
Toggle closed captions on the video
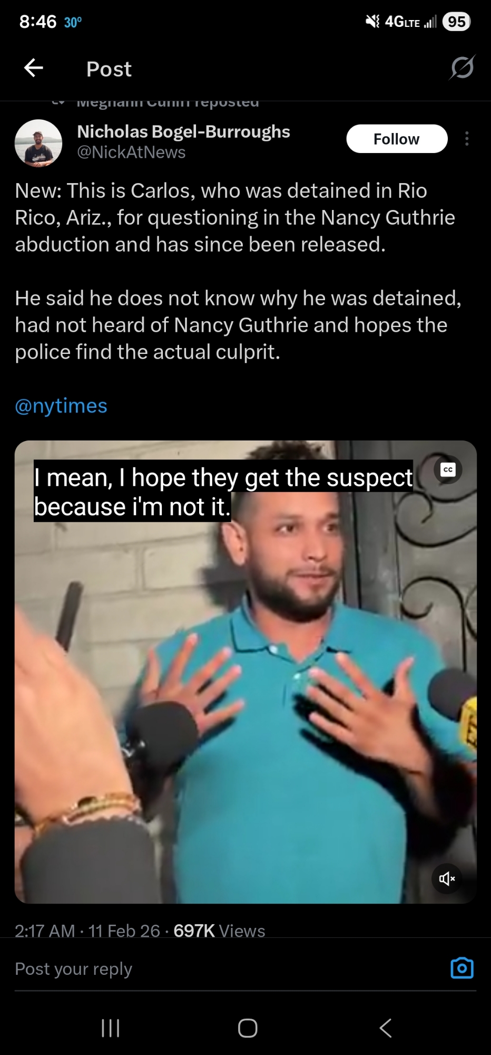tap(448, 469)
